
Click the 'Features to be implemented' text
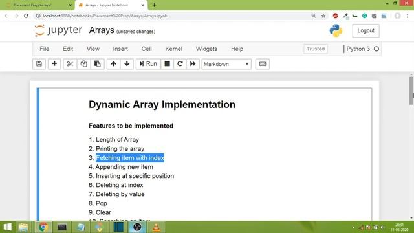[131, 126]
